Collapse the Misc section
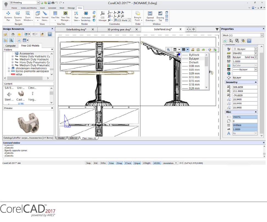The image size is (267, 222). click(256, 112)
